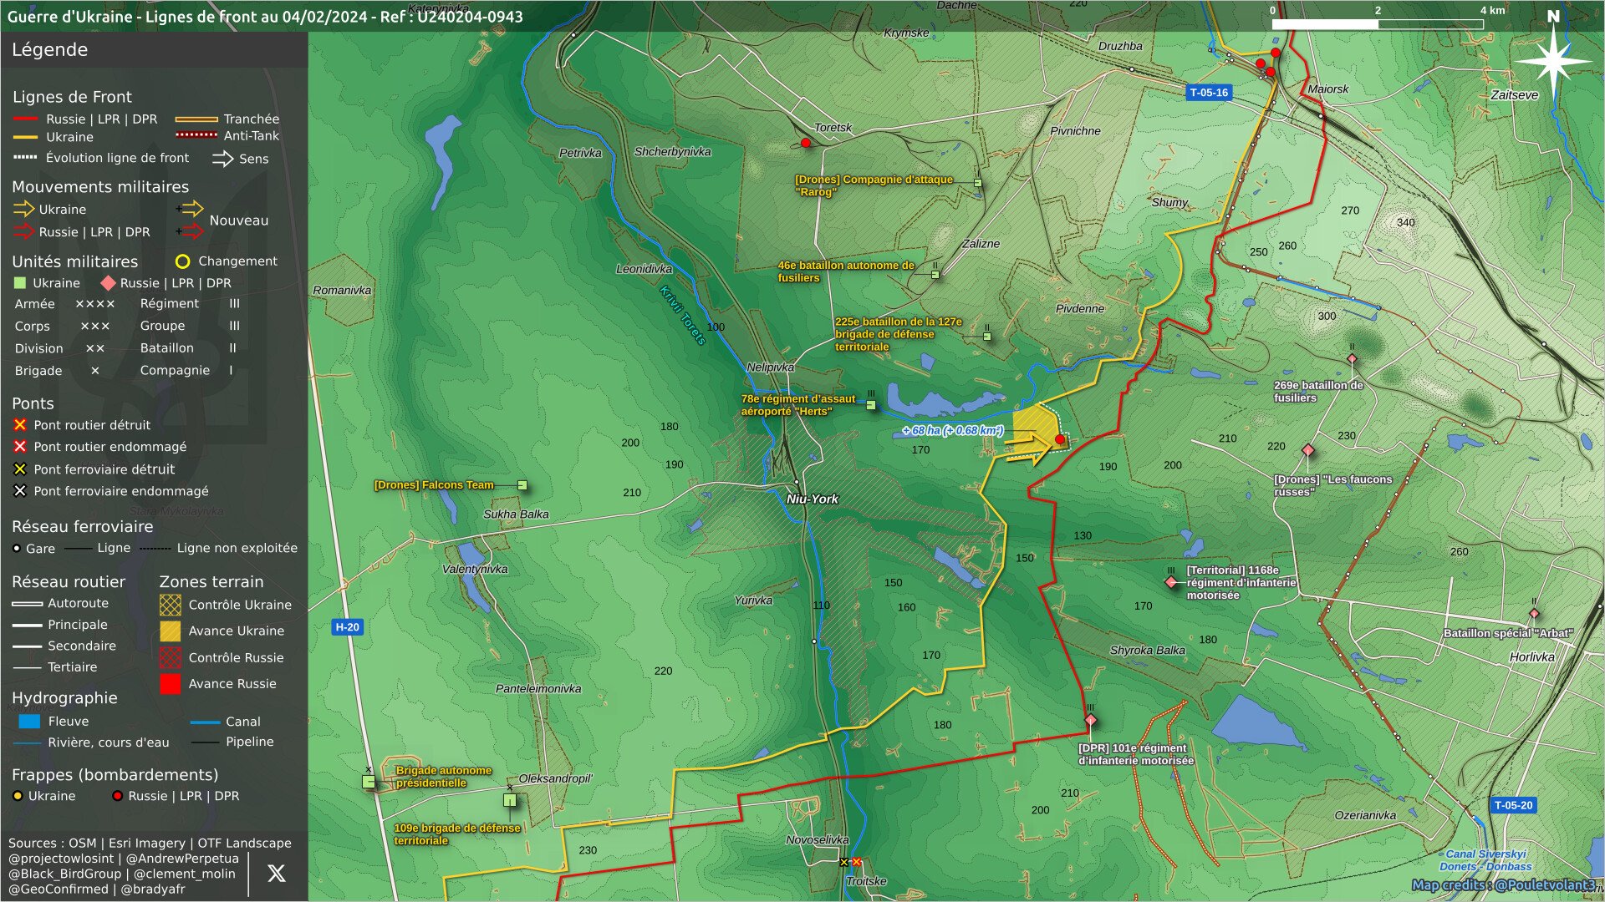Screen dimensions: 1605x902
Task: Click the 'Pont routier détruit' legend icon
Action: 20,425
